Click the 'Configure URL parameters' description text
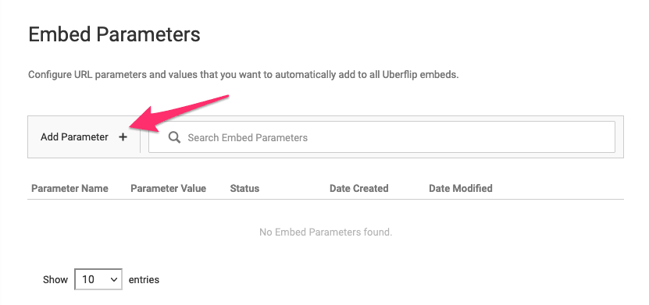 (x=244, y=76)
